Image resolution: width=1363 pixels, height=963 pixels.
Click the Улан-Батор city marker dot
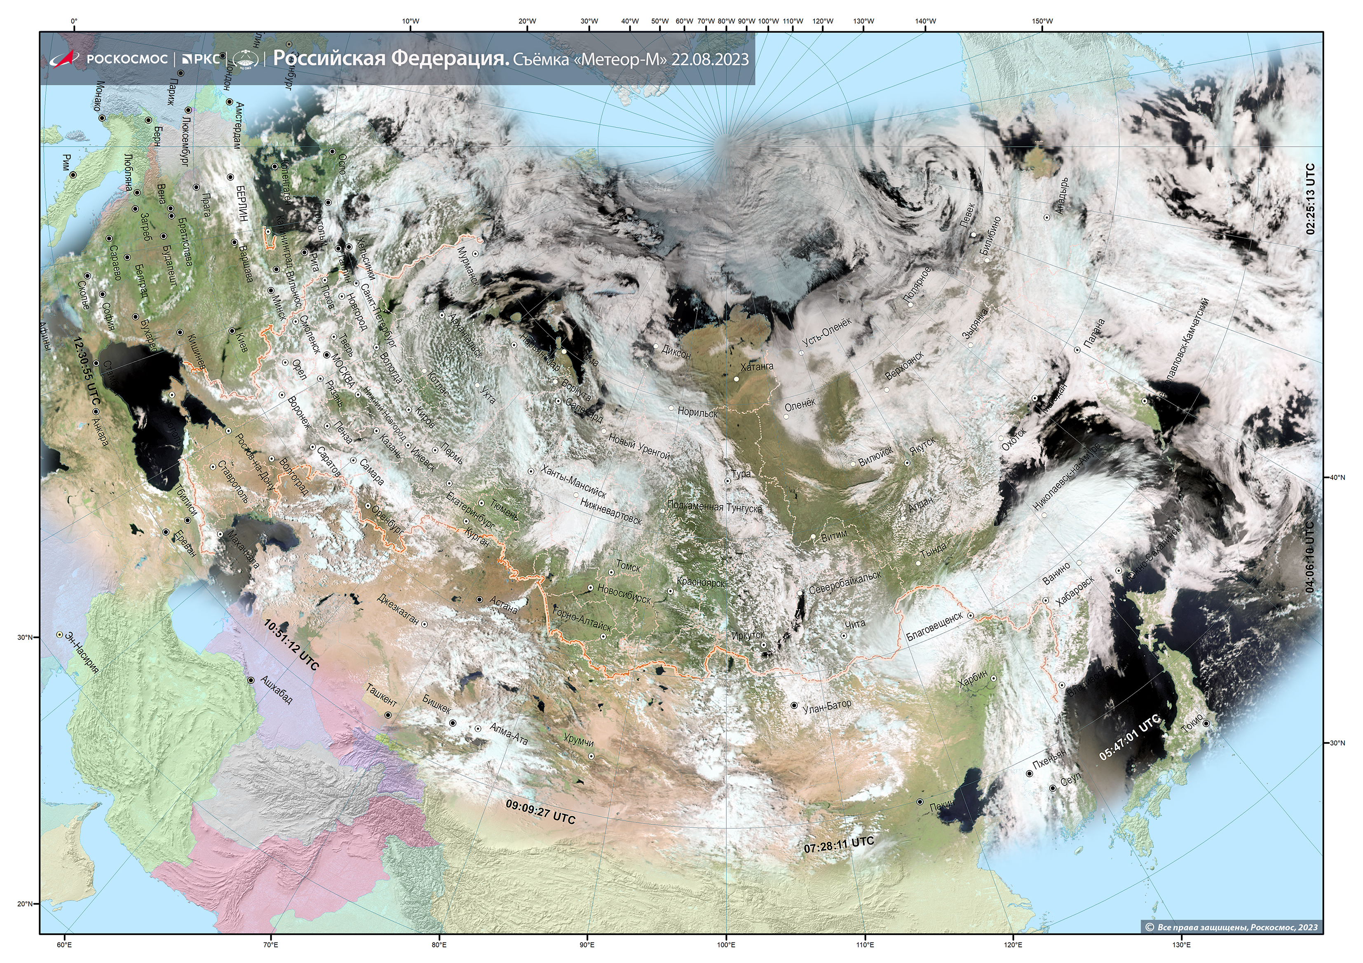(794, 706)
